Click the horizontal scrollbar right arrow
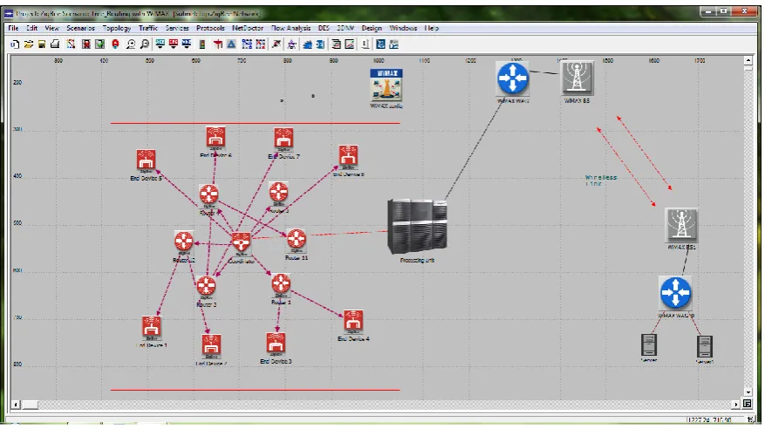Screen dimensions: 765x429 [x=736, y=404]
